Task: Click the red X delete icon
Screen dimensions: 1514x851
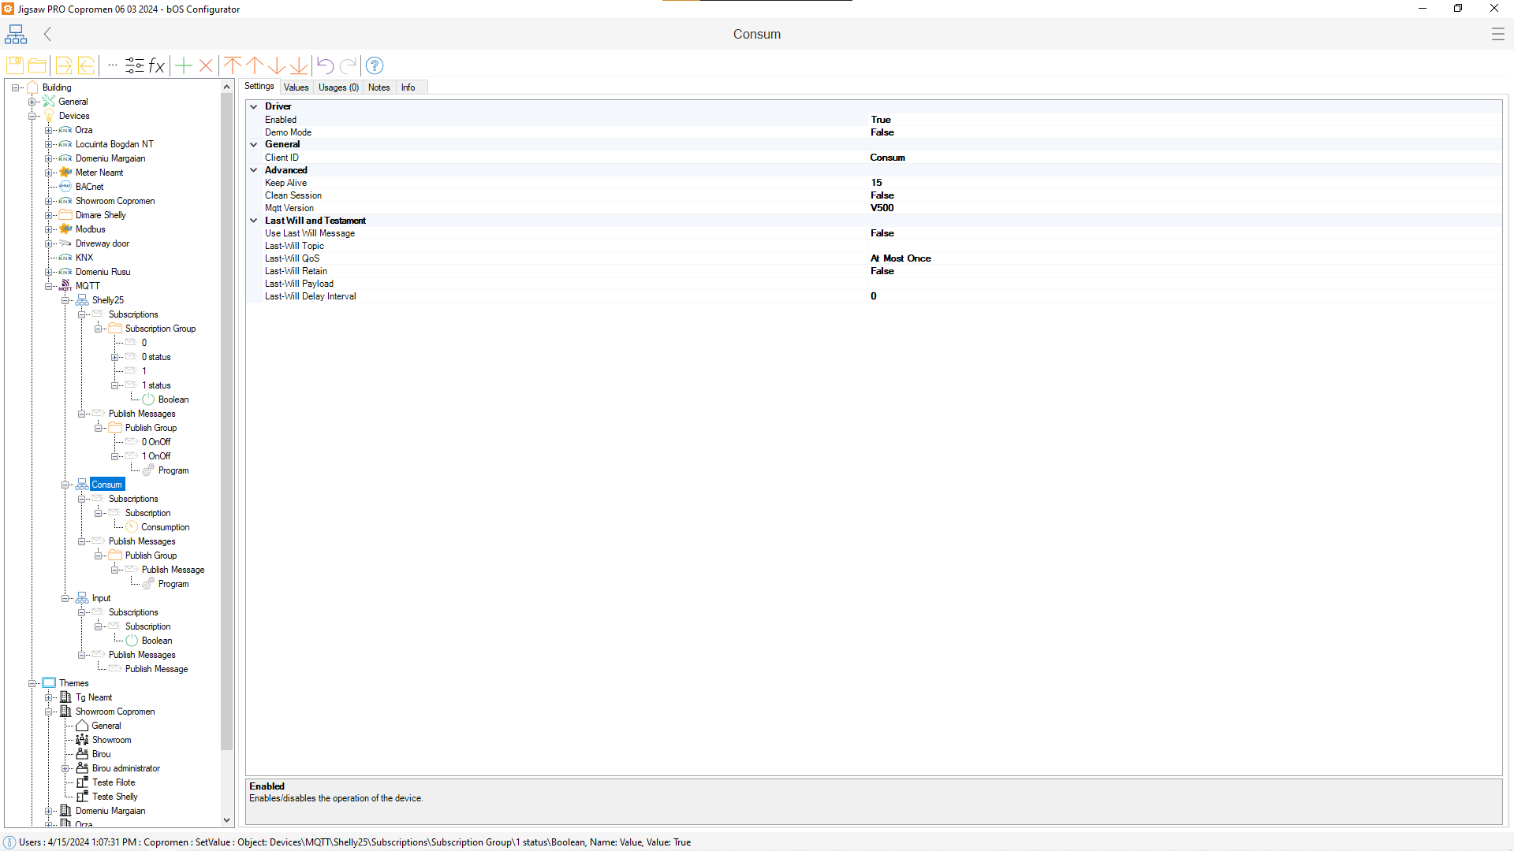Action: point(206,65)
